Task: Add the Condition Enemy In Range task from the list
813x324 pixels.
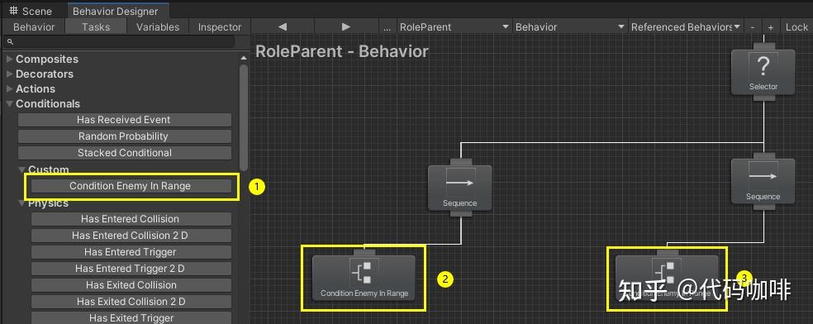Action: 131,186
